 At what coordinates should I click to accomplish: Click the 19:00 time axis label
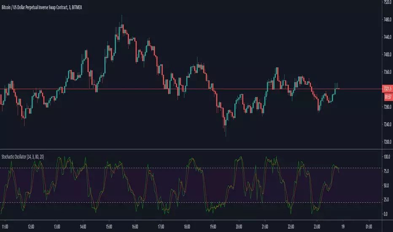(x=213, y=227)
